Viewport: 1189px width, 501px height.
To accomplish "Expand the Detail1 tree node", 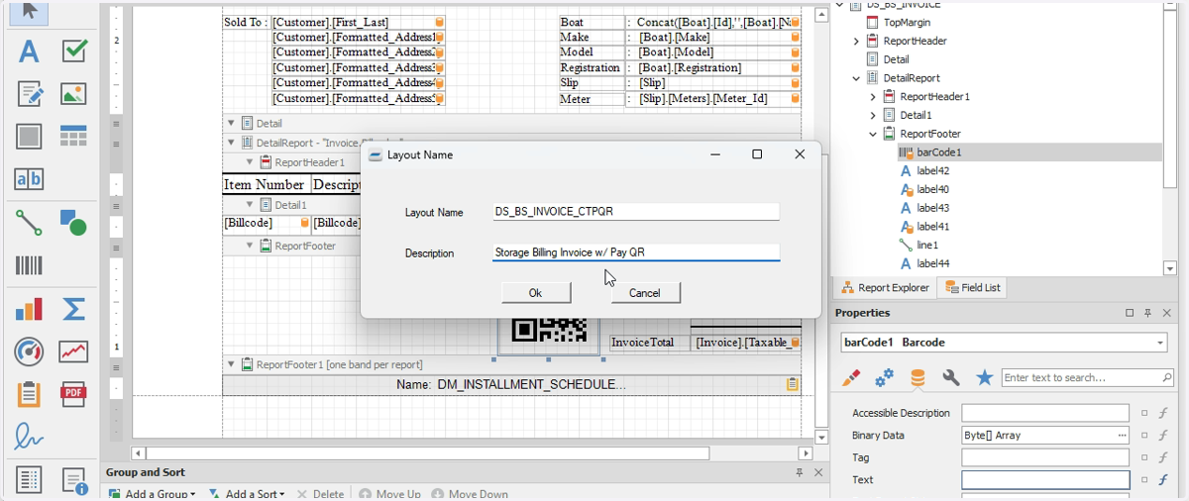I will point(873,116).
